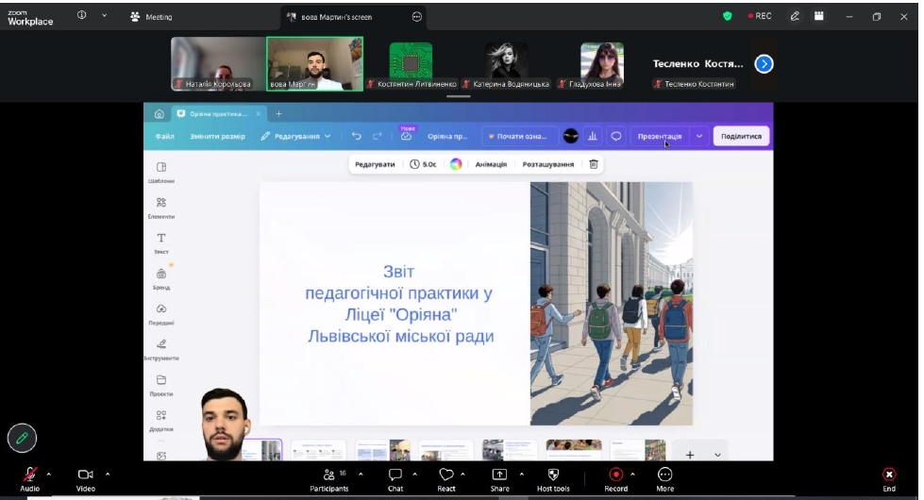The width and height of the screenshot is (924, 500).
Task: Open the rainbow color picker swatch
Action: [x=456, y=164]
